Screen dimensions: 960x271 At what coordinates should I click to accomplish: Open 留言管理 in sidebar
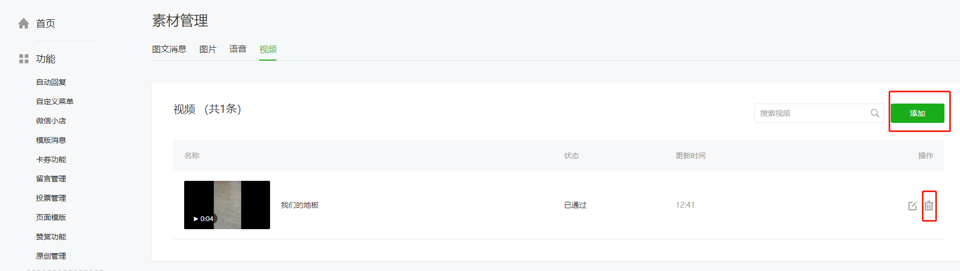[x=51, y=179]
